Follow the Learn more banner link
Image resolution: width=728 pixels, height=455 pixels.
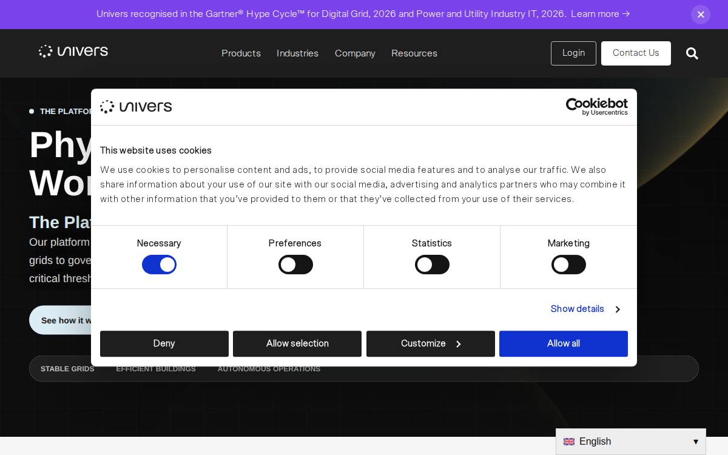pyautogui.click(x=600, y=14)
